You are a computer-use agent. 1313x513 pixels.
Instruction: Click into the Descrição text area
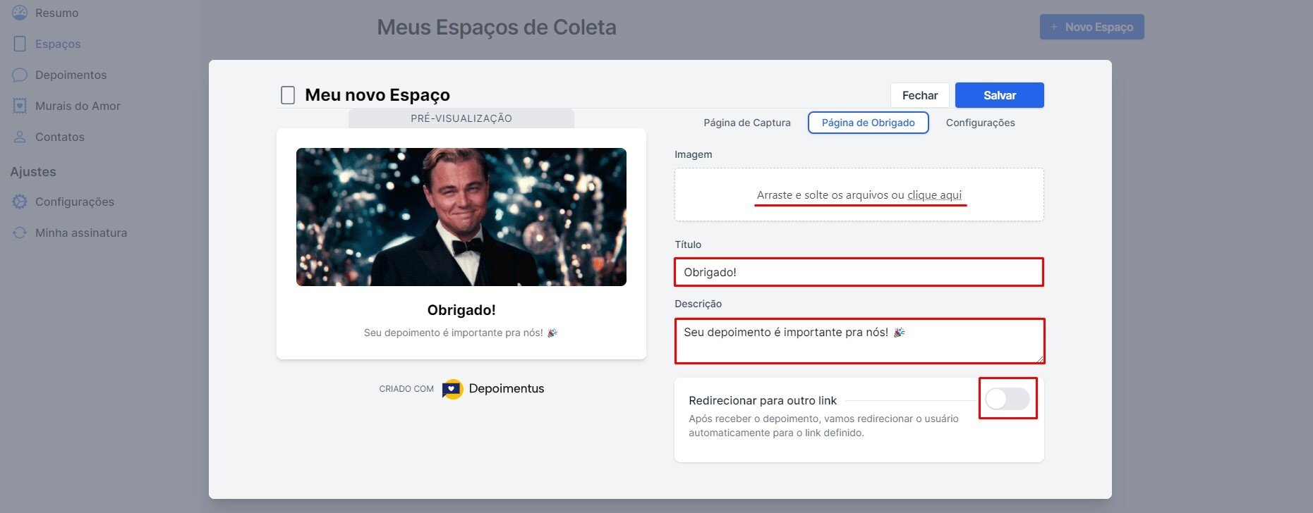859,341
